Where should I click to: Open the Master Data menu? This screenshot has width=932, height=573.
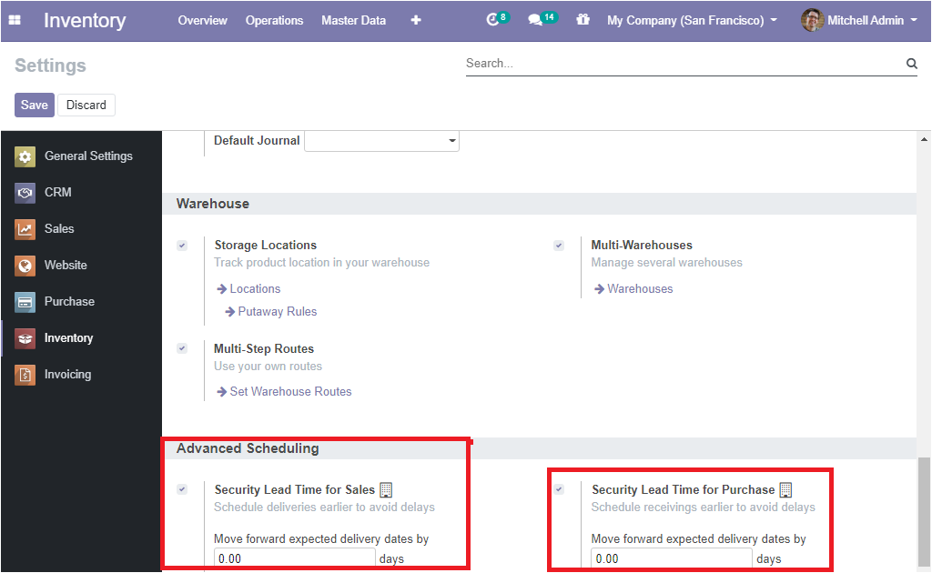tap(354, 20)
